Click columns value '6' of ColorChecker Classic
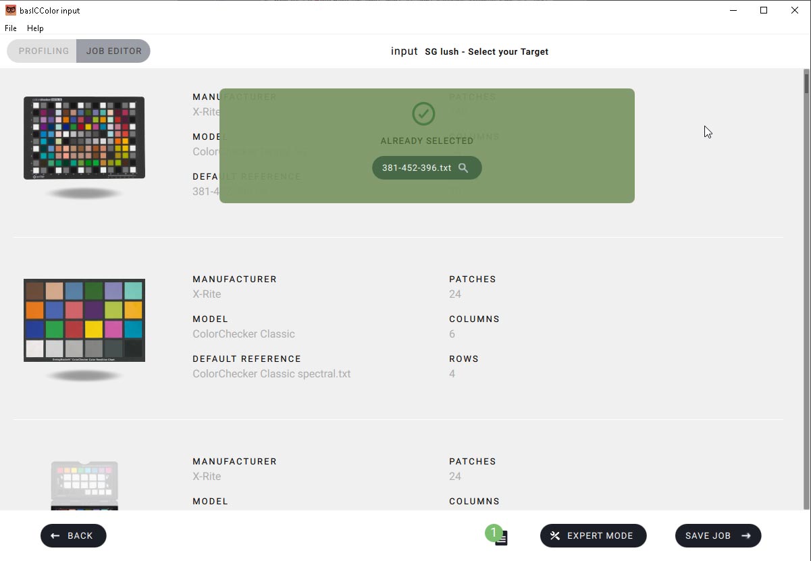 tap(452, 334)
